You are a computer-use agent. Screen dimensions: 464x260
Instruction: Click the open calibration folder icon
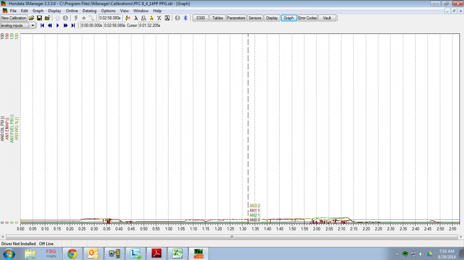(x=32, y=18)
